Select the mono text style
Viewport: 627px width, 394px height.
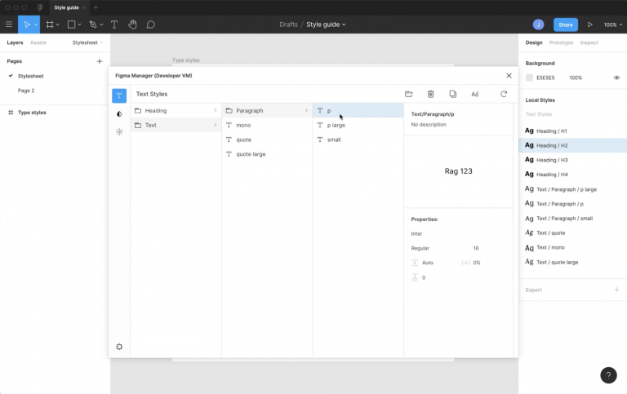pos(267,125)
